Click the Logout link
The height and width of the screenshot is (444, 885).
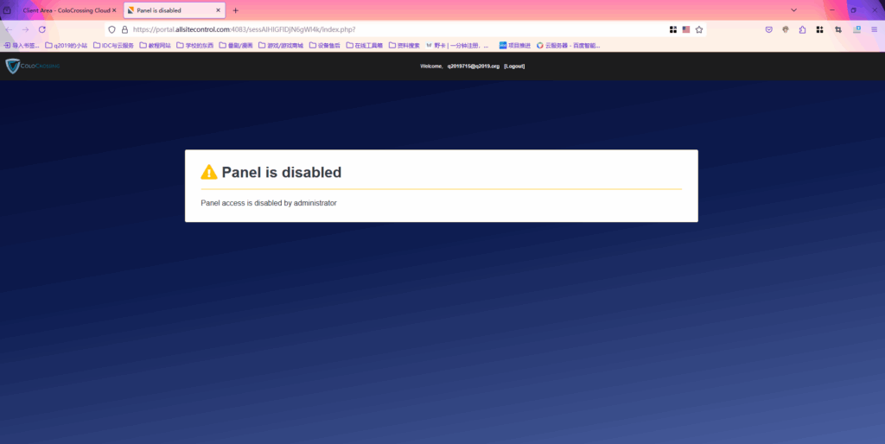click(x=514, y=67)
